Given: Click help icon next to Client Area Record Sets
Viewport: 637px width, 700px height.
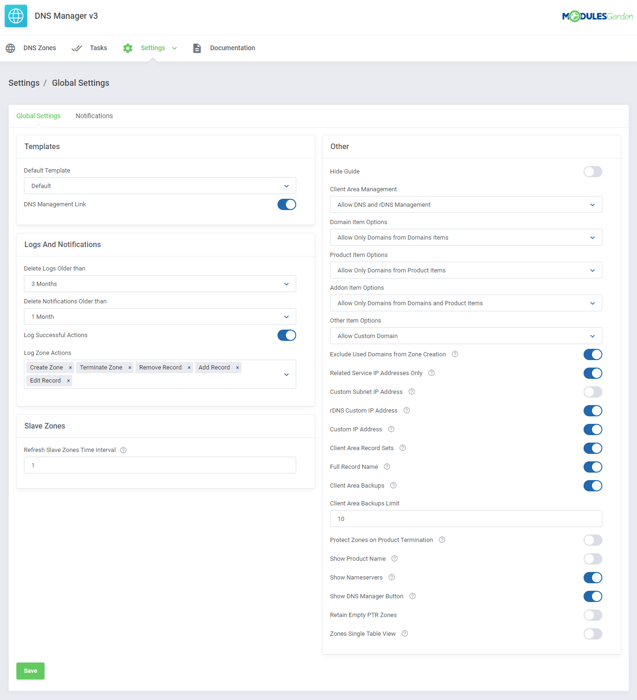Looking at the screenshot, I should point(403,448).
